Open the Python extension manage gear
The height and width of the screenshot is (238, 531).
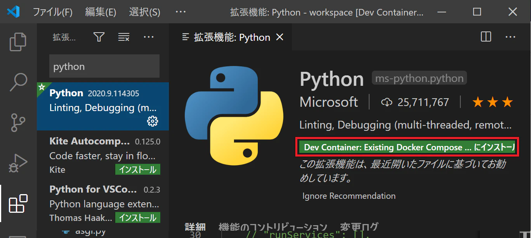tap(152, 121)
